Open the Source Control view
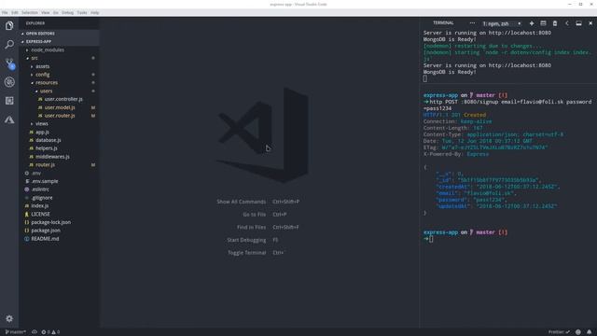597x336 pixels. (x=9, y=63)
